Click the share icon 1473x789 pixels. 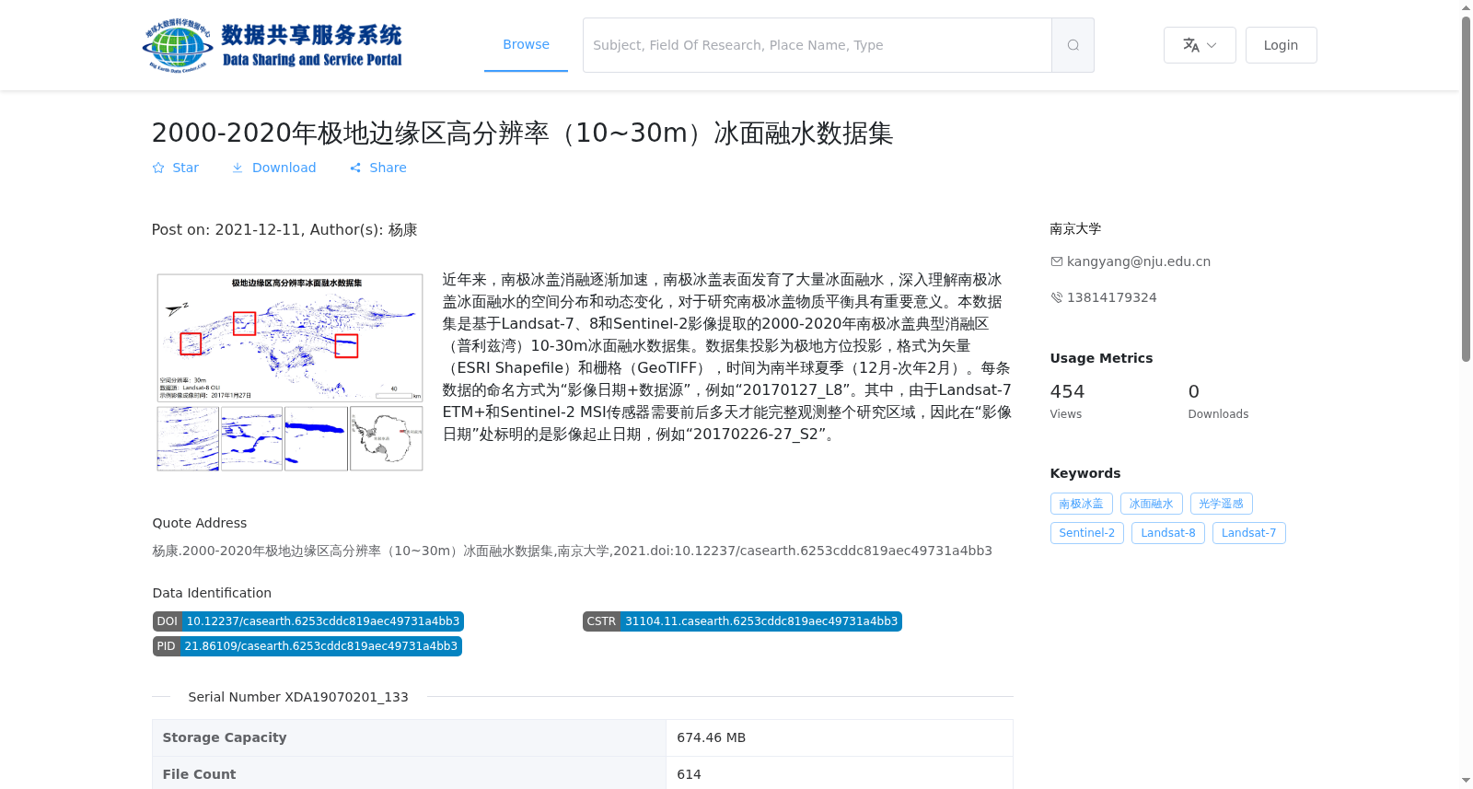355,168
